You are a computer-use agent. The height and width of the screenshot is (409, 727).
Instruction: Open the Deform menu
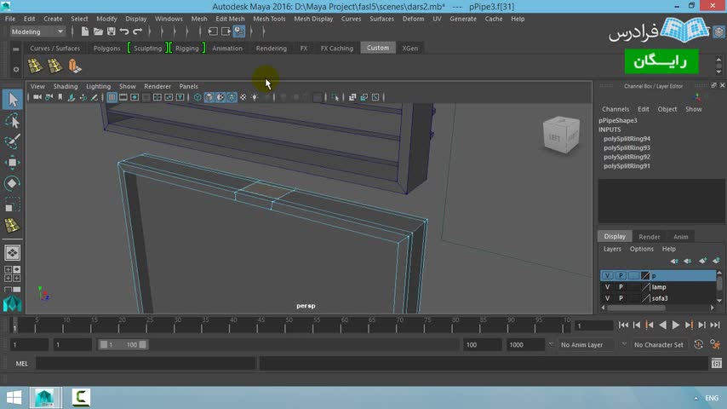[413, 19]
